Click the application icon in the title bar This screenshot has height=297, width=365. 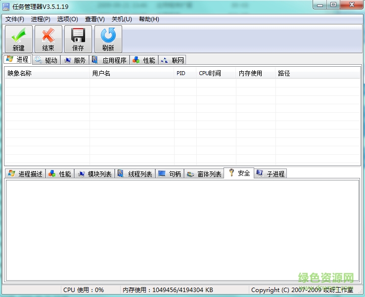6,6
